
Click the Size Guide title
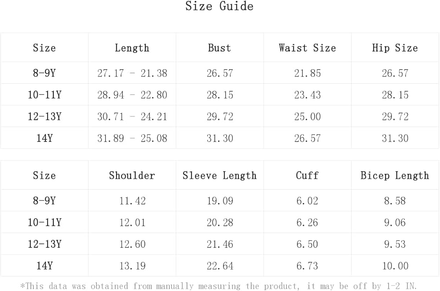click(219, 7)
